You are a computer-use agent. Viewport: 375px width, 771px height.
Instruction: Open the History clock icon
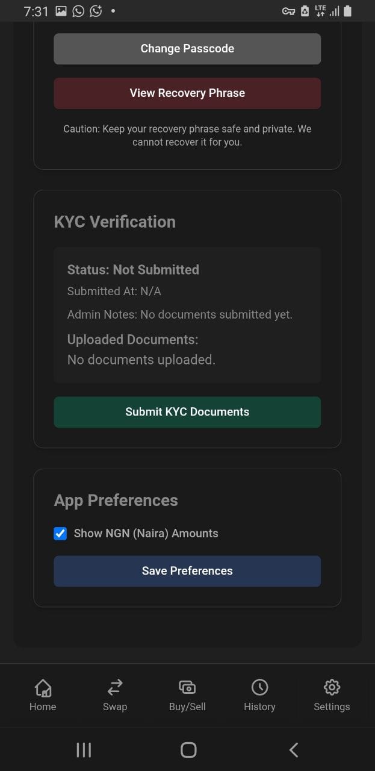259,687
